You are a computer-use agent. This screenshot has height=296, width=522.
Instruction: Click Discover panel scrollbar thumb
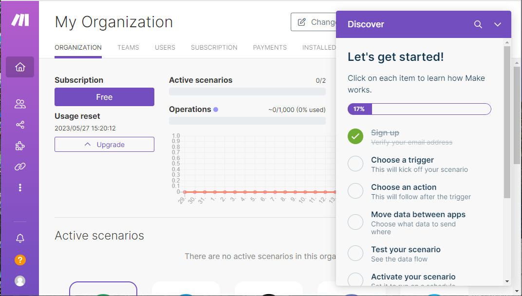click(507, 122)
